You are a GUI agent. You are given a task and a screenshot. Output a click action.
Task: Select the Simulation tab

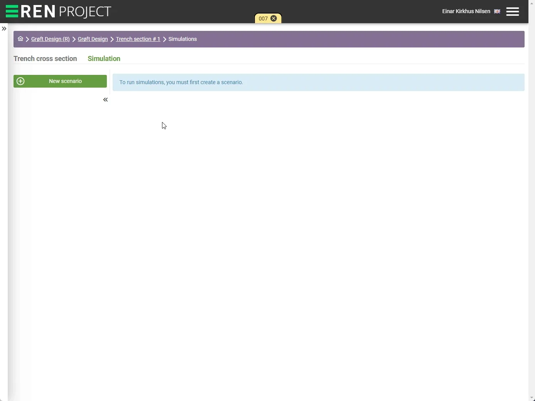104,59
